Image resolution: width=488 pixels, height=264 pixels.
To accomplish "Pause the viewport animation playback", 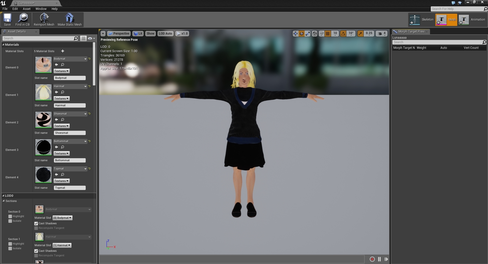I will 379,259.
